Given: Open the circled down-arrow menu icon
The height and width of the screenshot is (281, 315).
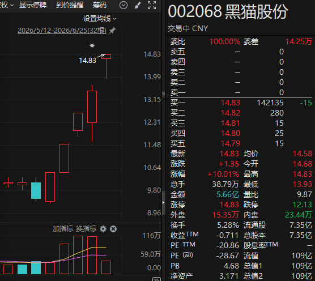Looking at the screenshot, I should tap(124, 5).
